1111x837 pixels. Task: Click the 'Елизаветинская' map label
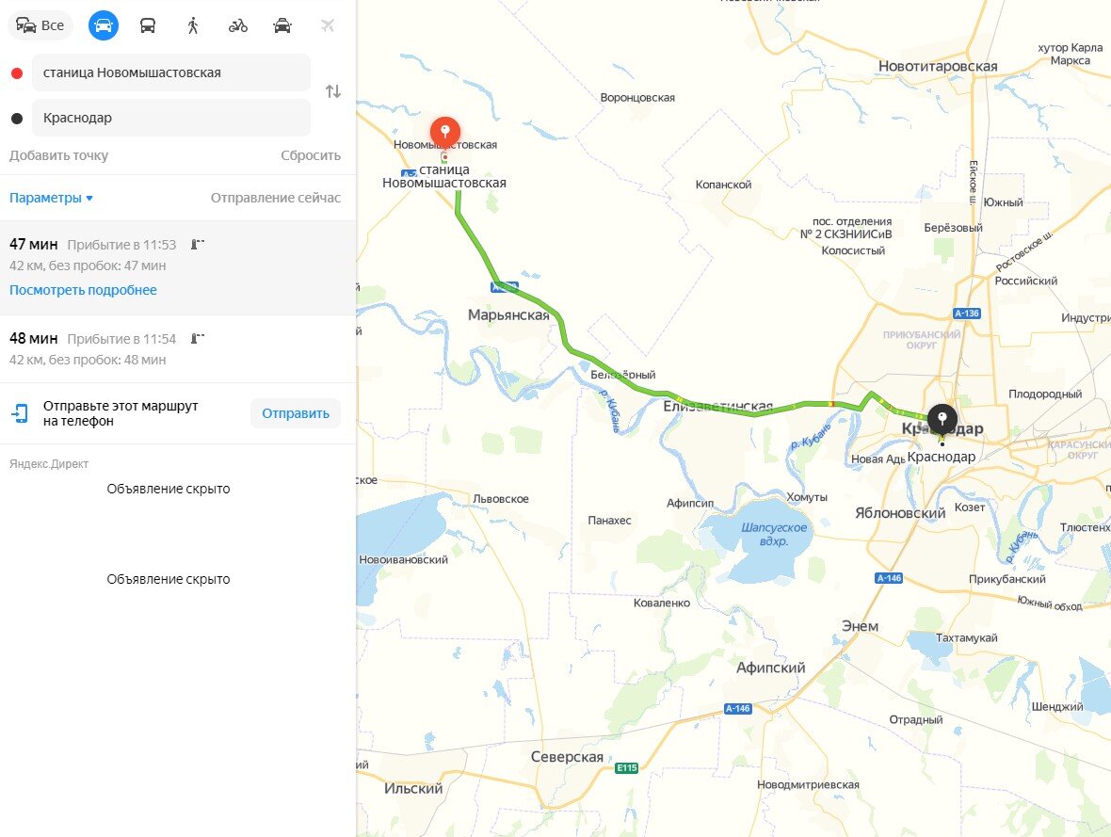717,406
